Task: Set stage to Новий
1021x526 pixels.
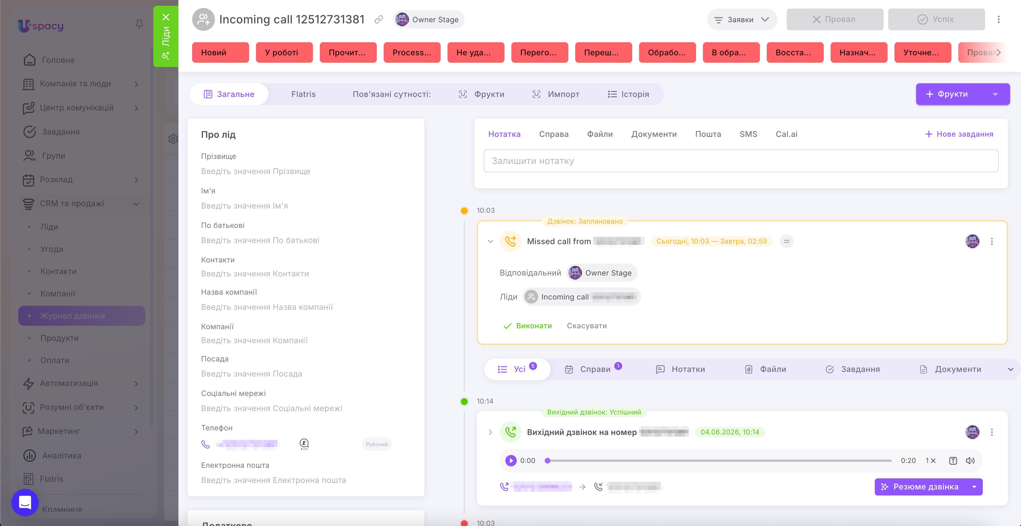Action: point(220,52)
